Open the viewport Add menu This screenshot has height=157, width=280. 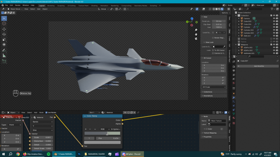point(38,9)
